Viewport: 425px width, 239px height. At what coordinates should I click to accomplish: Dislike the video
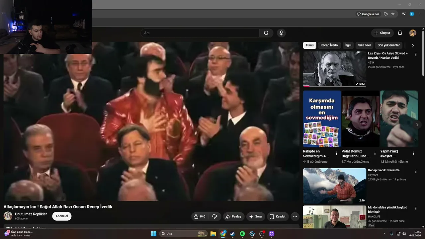pos(214,216)
